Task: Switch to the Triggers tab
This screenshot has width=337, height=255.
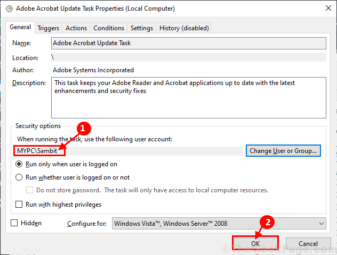Action: tap(49, 28)
